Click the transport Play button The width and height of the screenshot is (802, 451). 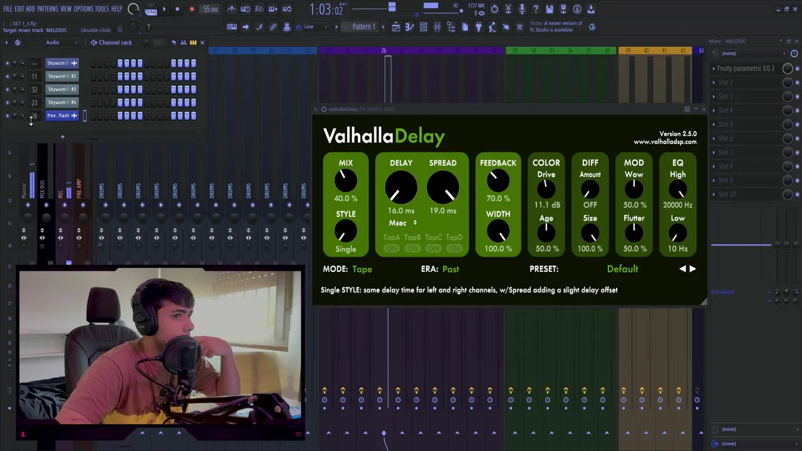(164, 9)
